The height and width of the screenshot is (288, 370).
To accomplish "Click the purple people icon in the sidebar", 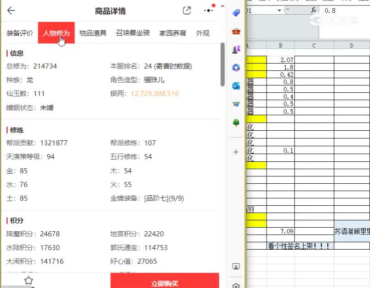I will point(236,49).
